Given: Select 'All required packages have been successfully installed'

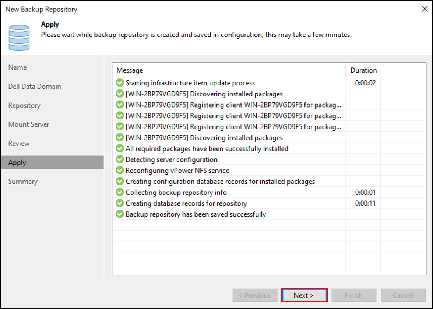Looking at the screenshot, I should coord(207,148).
